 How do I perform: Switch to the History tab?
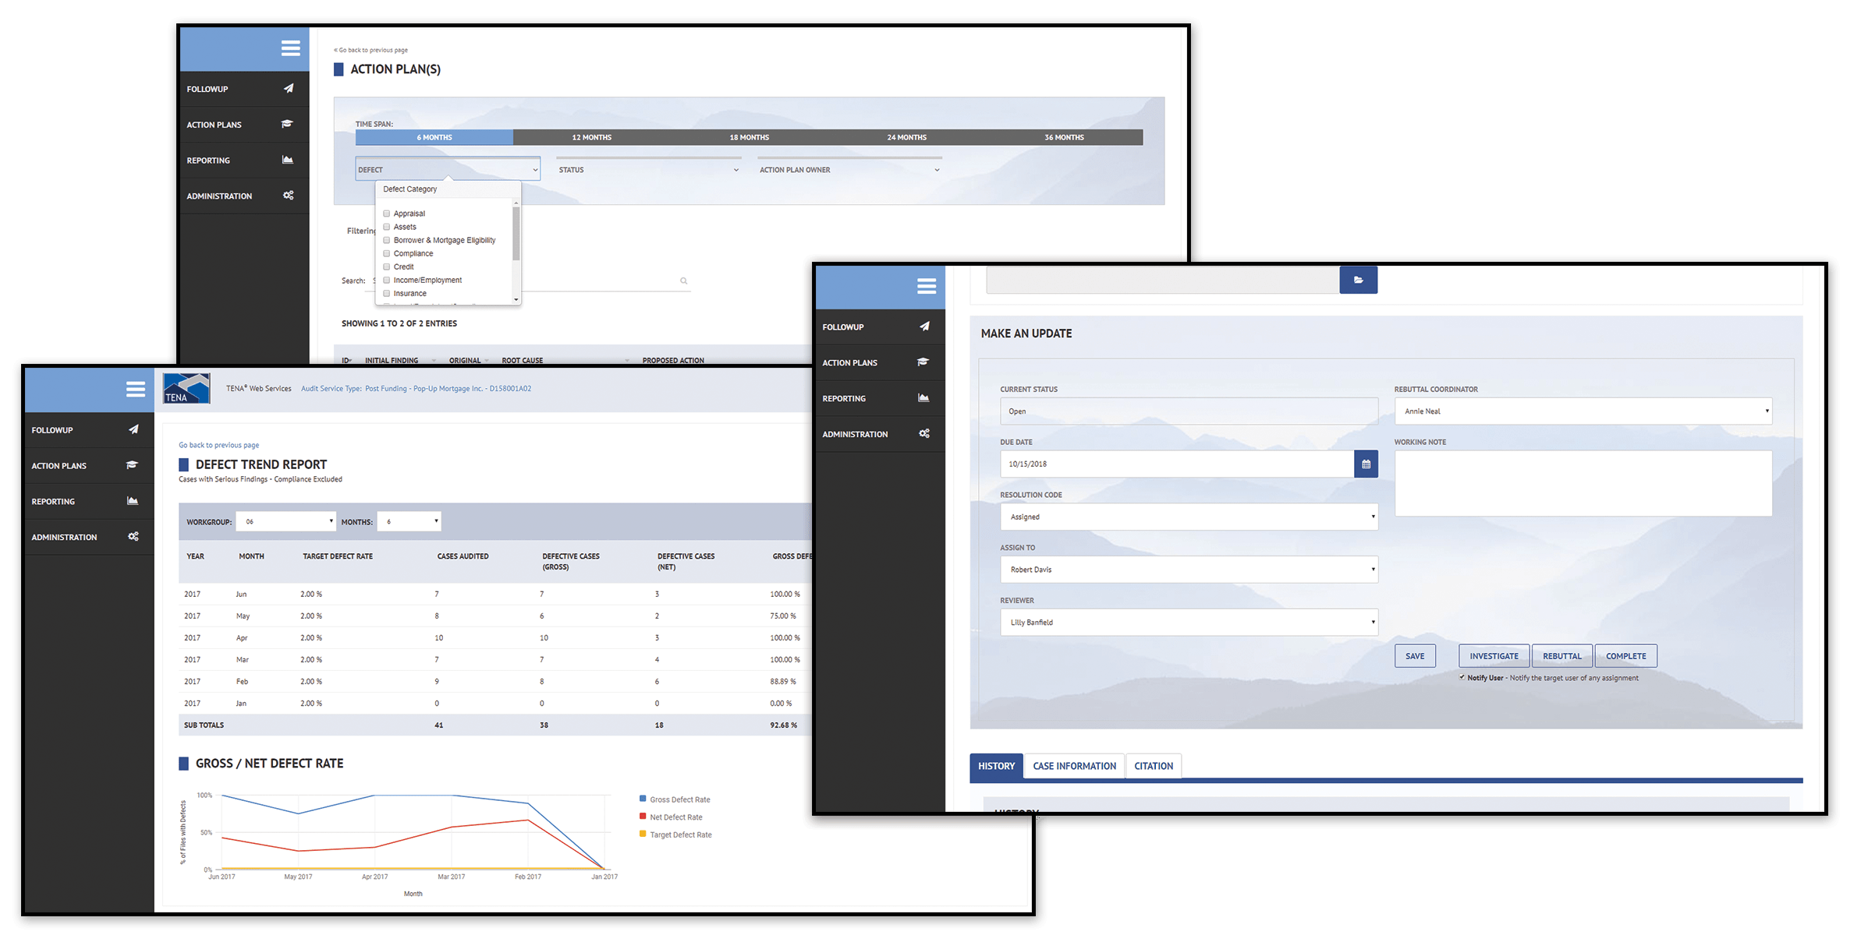coord(996,766)
